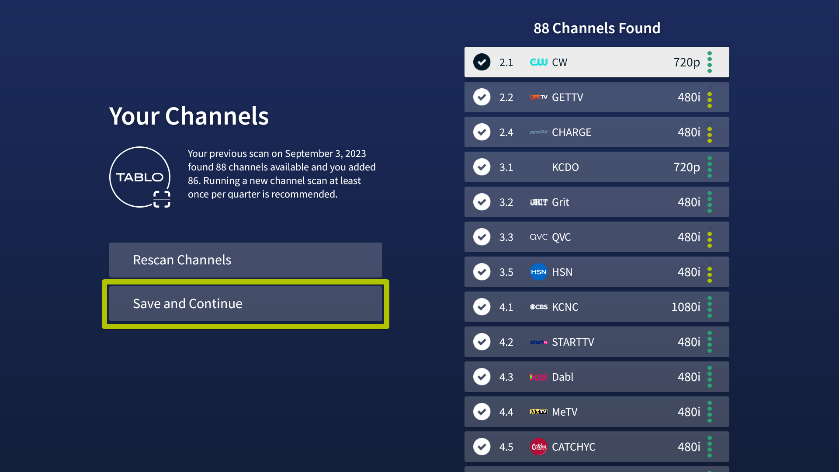Click the channel number 4.4
This screenshot has width=839, height=472.
tap(506, 412)
